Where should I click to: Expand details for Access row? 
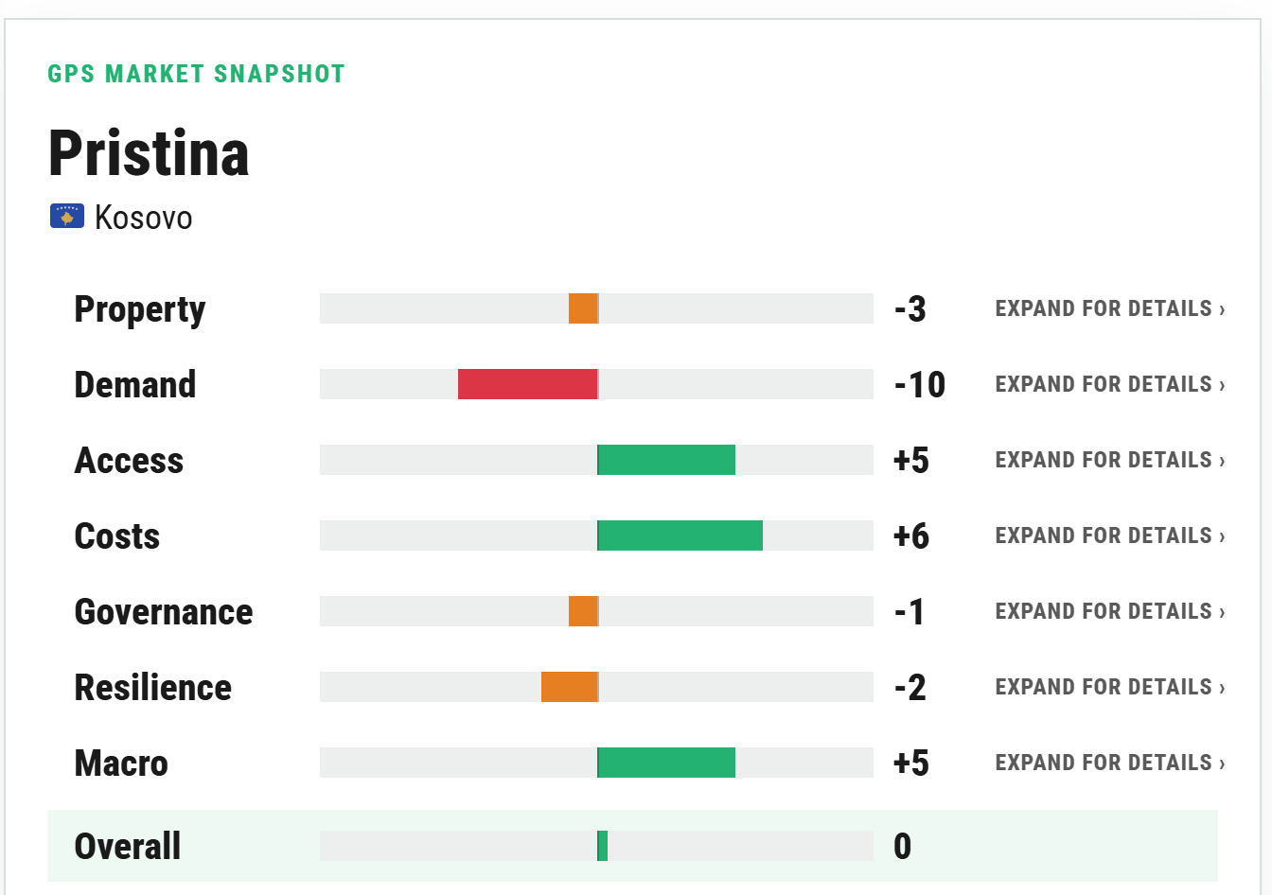(1109, 460)
